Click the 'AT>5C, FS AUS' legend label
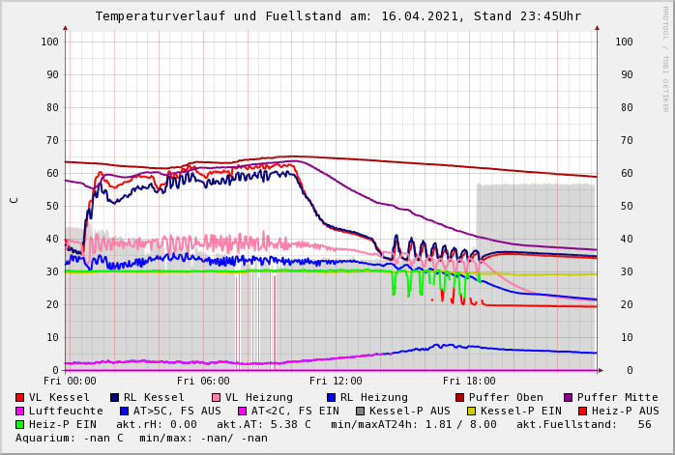This screenshot has width=675, height=455. coord(177,411)
